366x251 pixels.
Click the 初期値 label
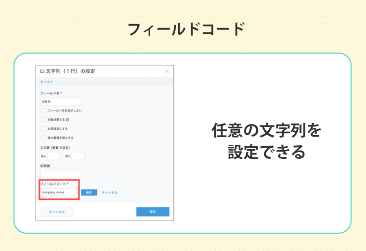(x=45, y=166)
